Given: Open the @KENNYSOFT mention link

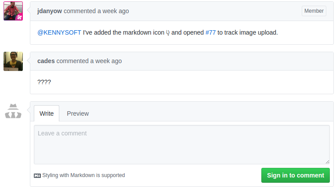Looking at the screenshot, I should click(x=59, y=32).
